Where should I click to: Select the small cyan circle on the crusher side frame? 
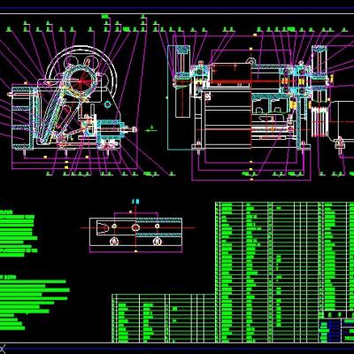[108, 104]
